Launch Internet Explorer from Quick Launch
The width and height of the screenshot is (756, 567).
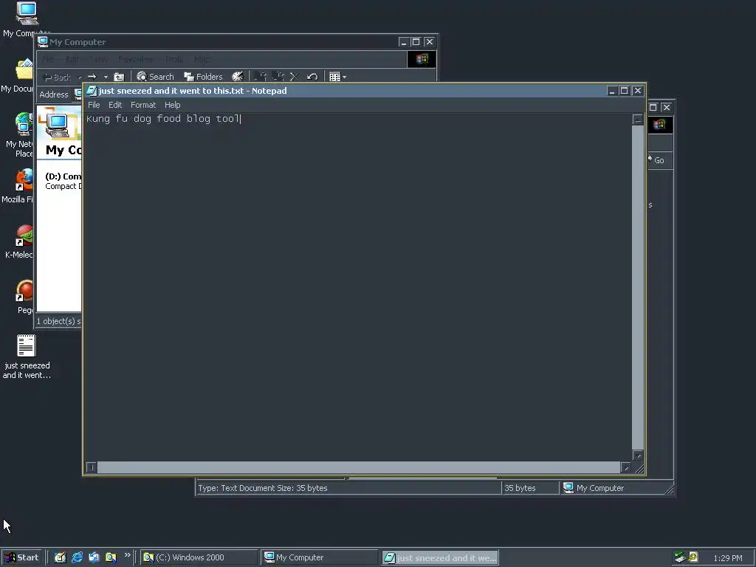point(77,557)
